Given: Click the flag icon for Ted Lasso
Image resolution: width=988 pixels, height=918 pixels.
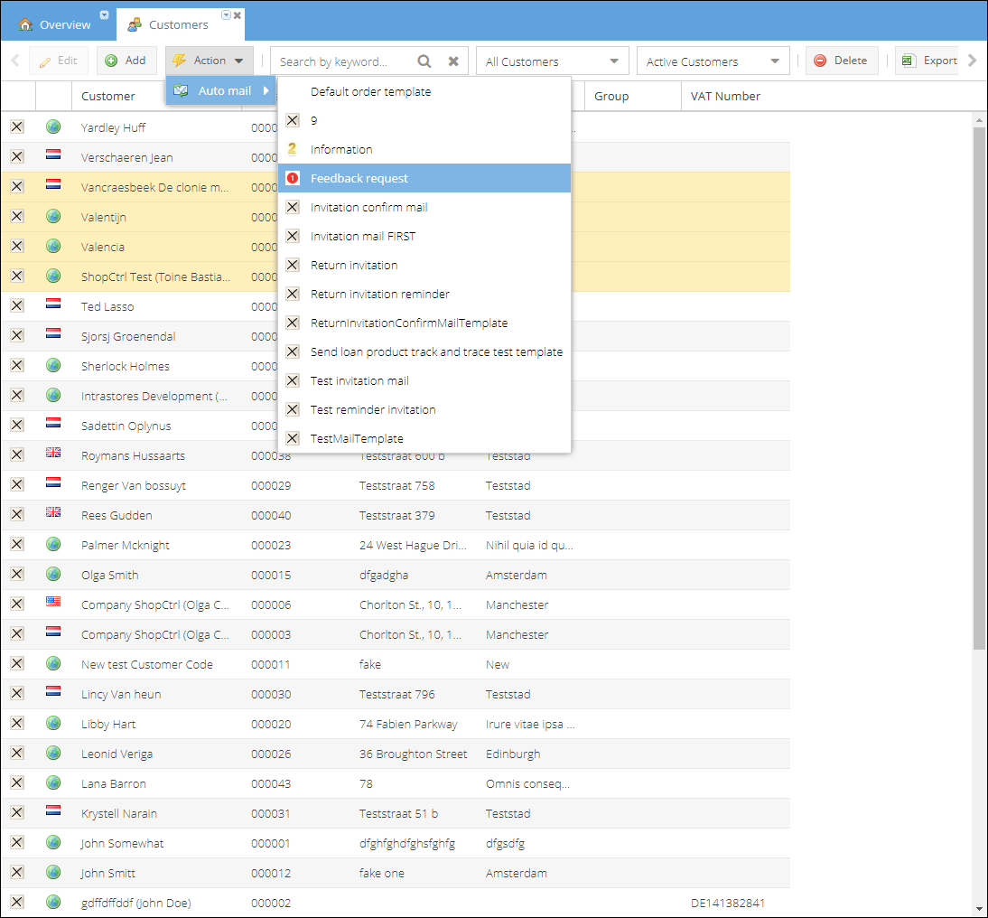Looking at the screenshot, I should pyautogui.click(x=53, y=304).
